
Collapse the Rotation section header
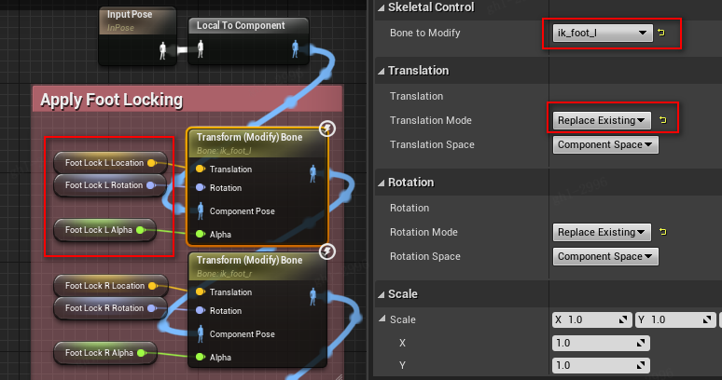(381, 183)
